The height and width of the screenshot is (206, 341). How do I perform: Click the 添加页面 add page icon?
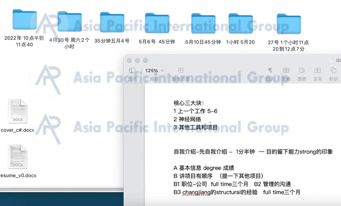[181, 71]
